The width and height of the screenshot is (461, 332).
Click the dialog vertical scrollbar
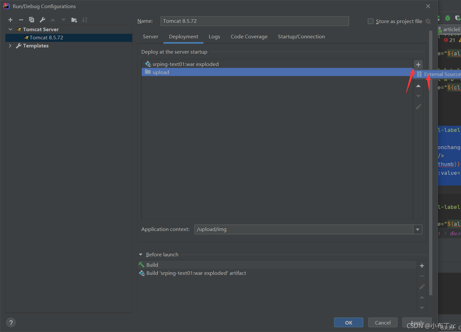pos(431,162)
